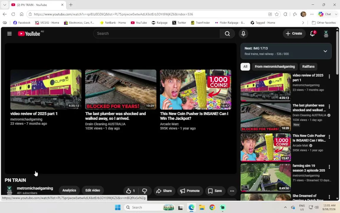Open channel Analytics
Viewport: 340px width, 213px height.
click(x=69, y=191)
